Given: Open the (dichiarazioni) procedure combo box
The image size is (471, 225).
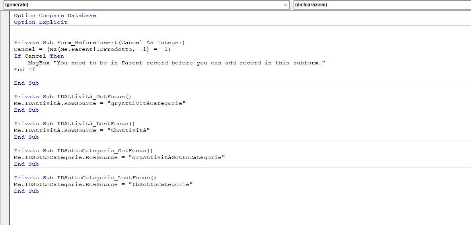Looking at the screenshot, I should 382,5.
